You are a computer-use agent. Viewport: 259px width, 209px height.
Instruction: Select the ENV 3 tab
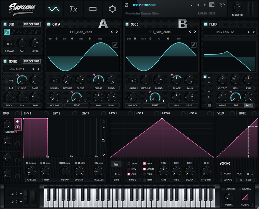pos(85,113)
